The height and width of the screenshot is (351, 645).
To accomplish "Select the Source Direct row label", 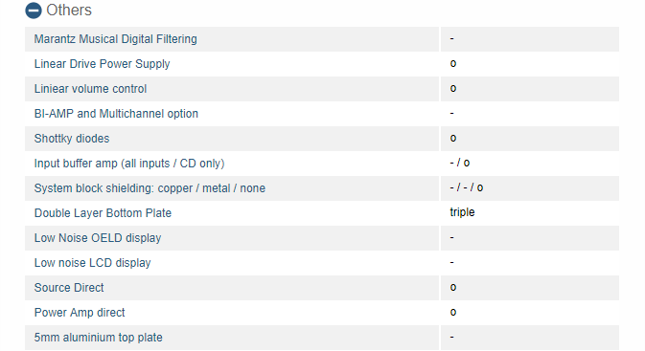I will [x=69, y=288].
